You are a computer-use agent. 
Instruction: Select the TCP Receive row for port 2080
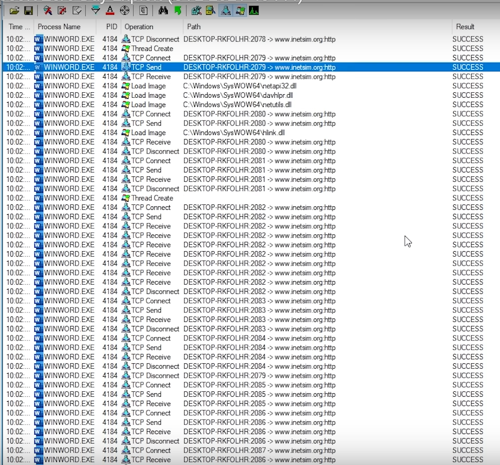click(251, 142)
